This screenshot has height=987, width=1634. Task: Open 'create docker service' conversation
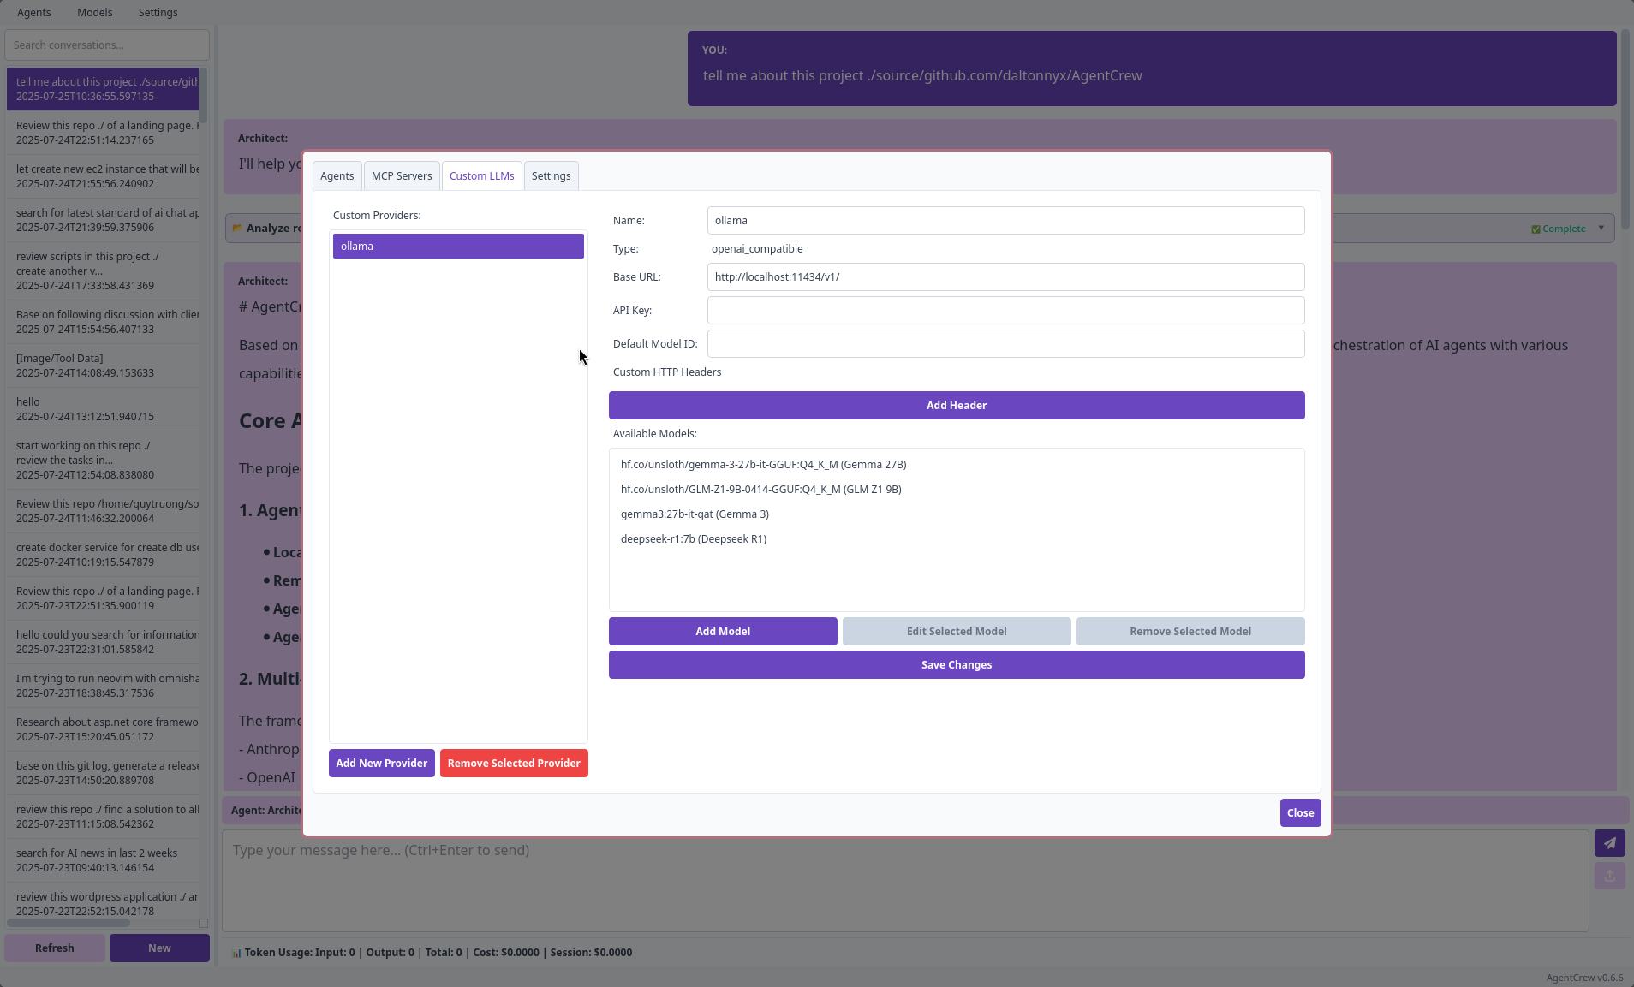103,555
